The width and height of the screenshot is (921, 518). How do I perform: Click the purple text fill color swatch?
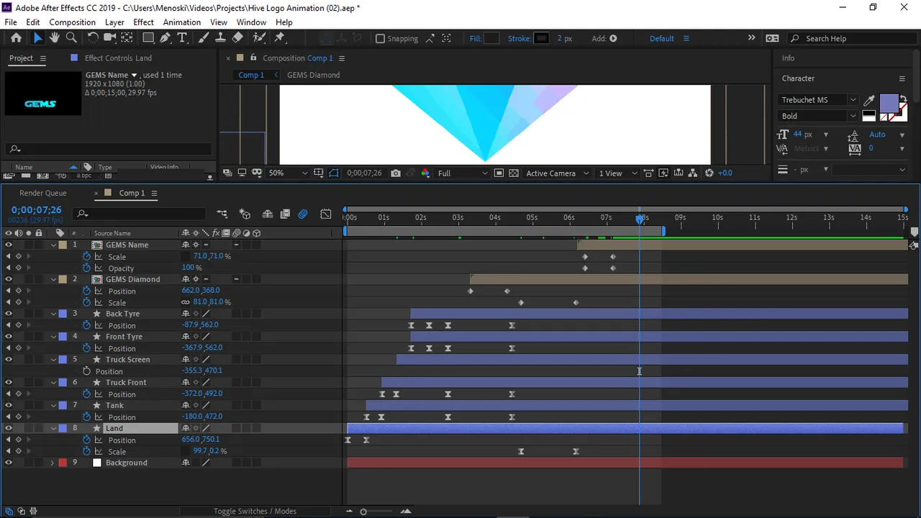tap(889, 103)
